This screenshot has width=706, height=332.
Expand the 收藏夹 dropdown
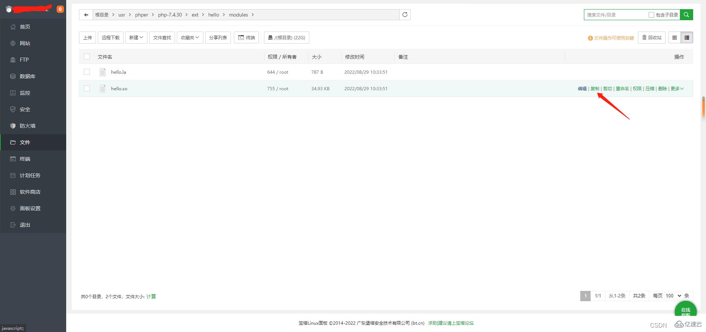point(190,37)
